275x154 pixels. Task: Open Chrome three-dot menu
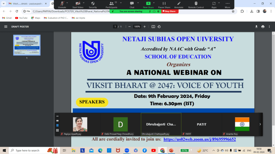pos(271,11)
